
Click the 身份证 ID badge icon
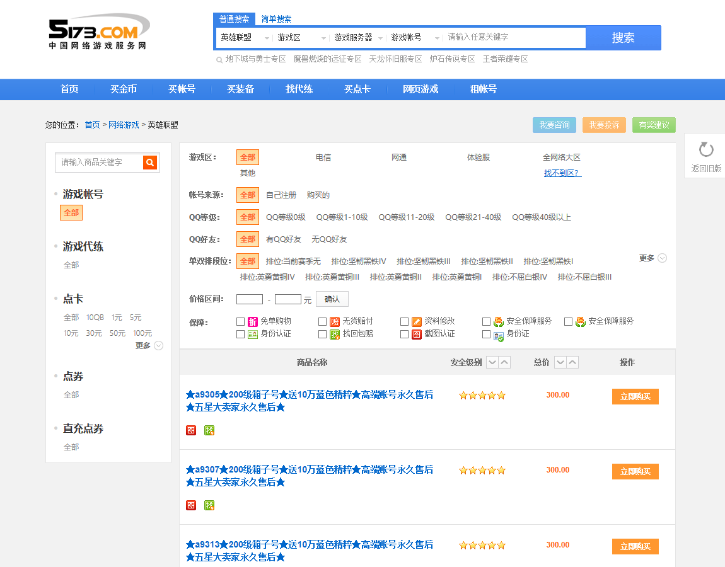499,336
